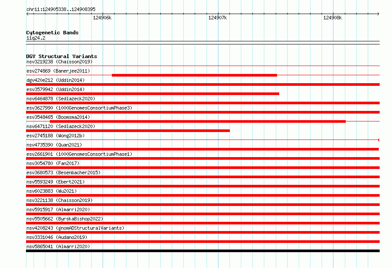Viewport: 392px width, 268px height.
Task: Select esv3627990 (1000GenomesConsortiumPhase3) label
Action: 79,108
